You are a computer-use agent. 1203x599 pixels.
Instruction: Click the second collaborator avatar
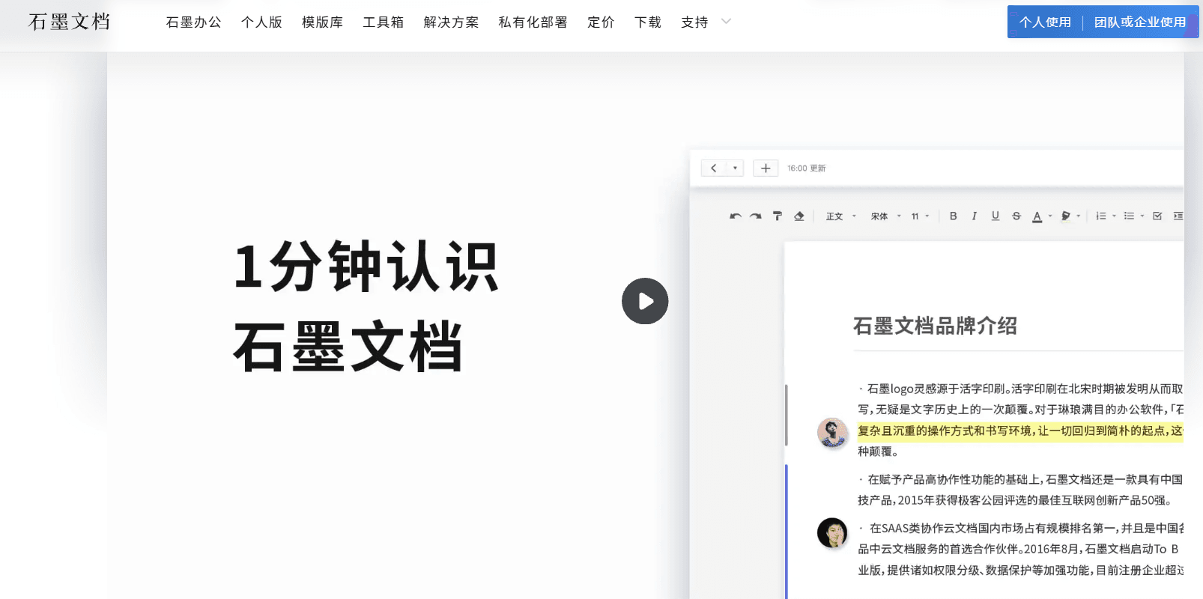click(832, 533)
